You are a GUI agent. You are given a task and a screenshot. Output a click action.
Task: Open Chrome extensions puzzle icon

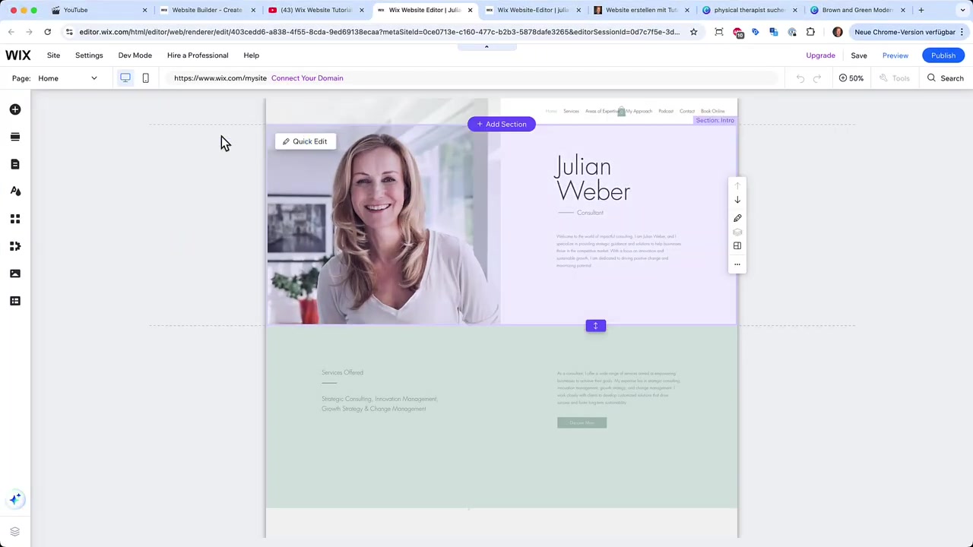tap(810, 32)
